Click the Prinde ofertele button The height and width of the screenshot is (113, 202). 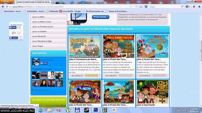tap(101, 17)
